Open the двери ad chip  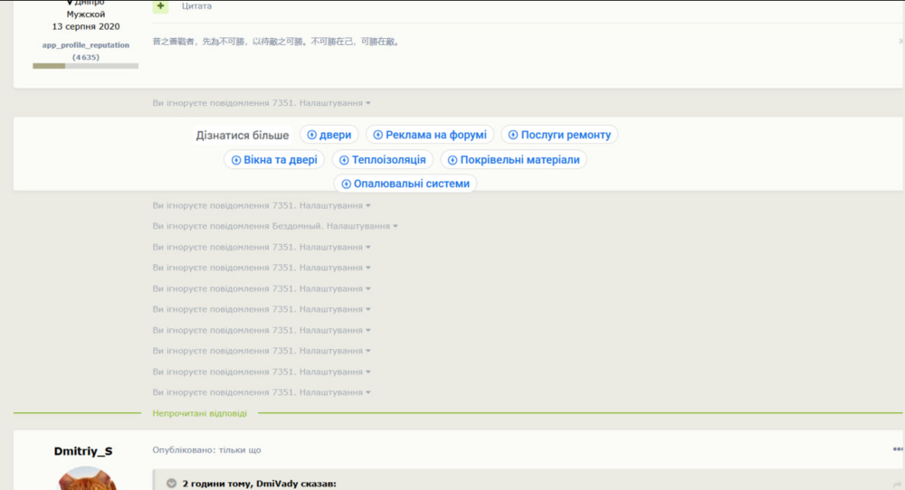[329, 135]
